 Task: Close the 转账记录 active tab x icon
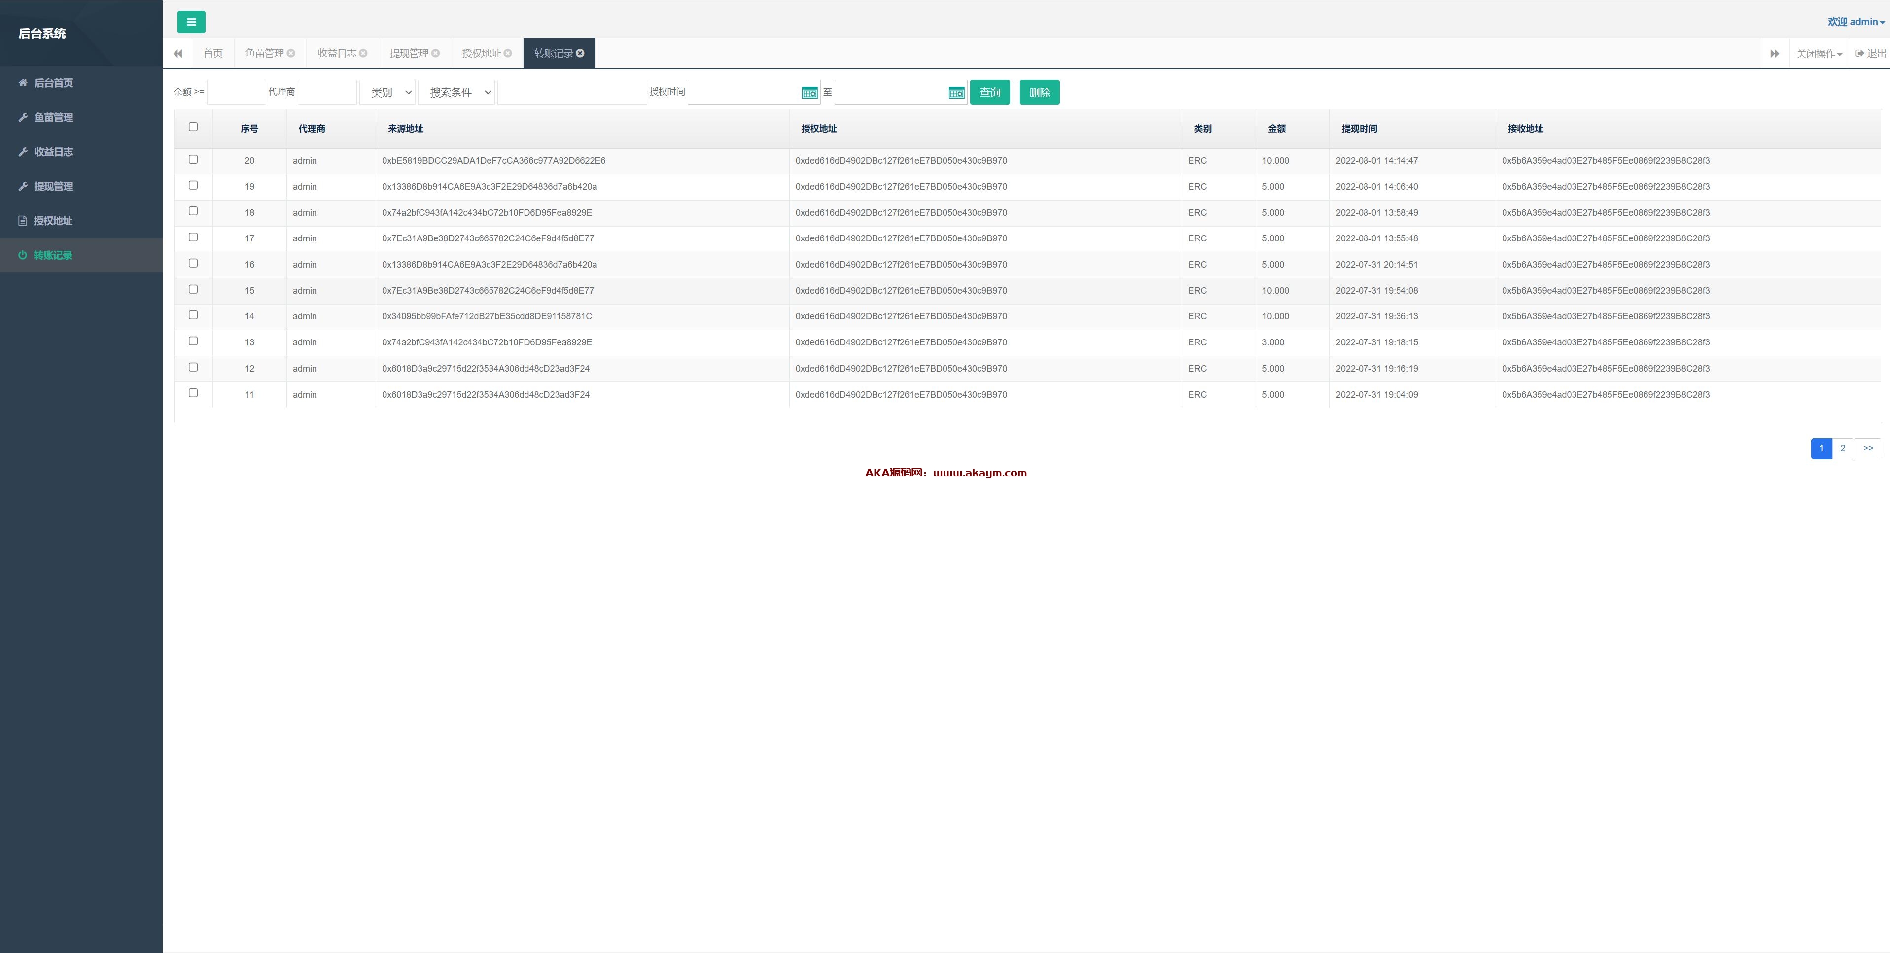pyautogui.click(x=580, y=53)
